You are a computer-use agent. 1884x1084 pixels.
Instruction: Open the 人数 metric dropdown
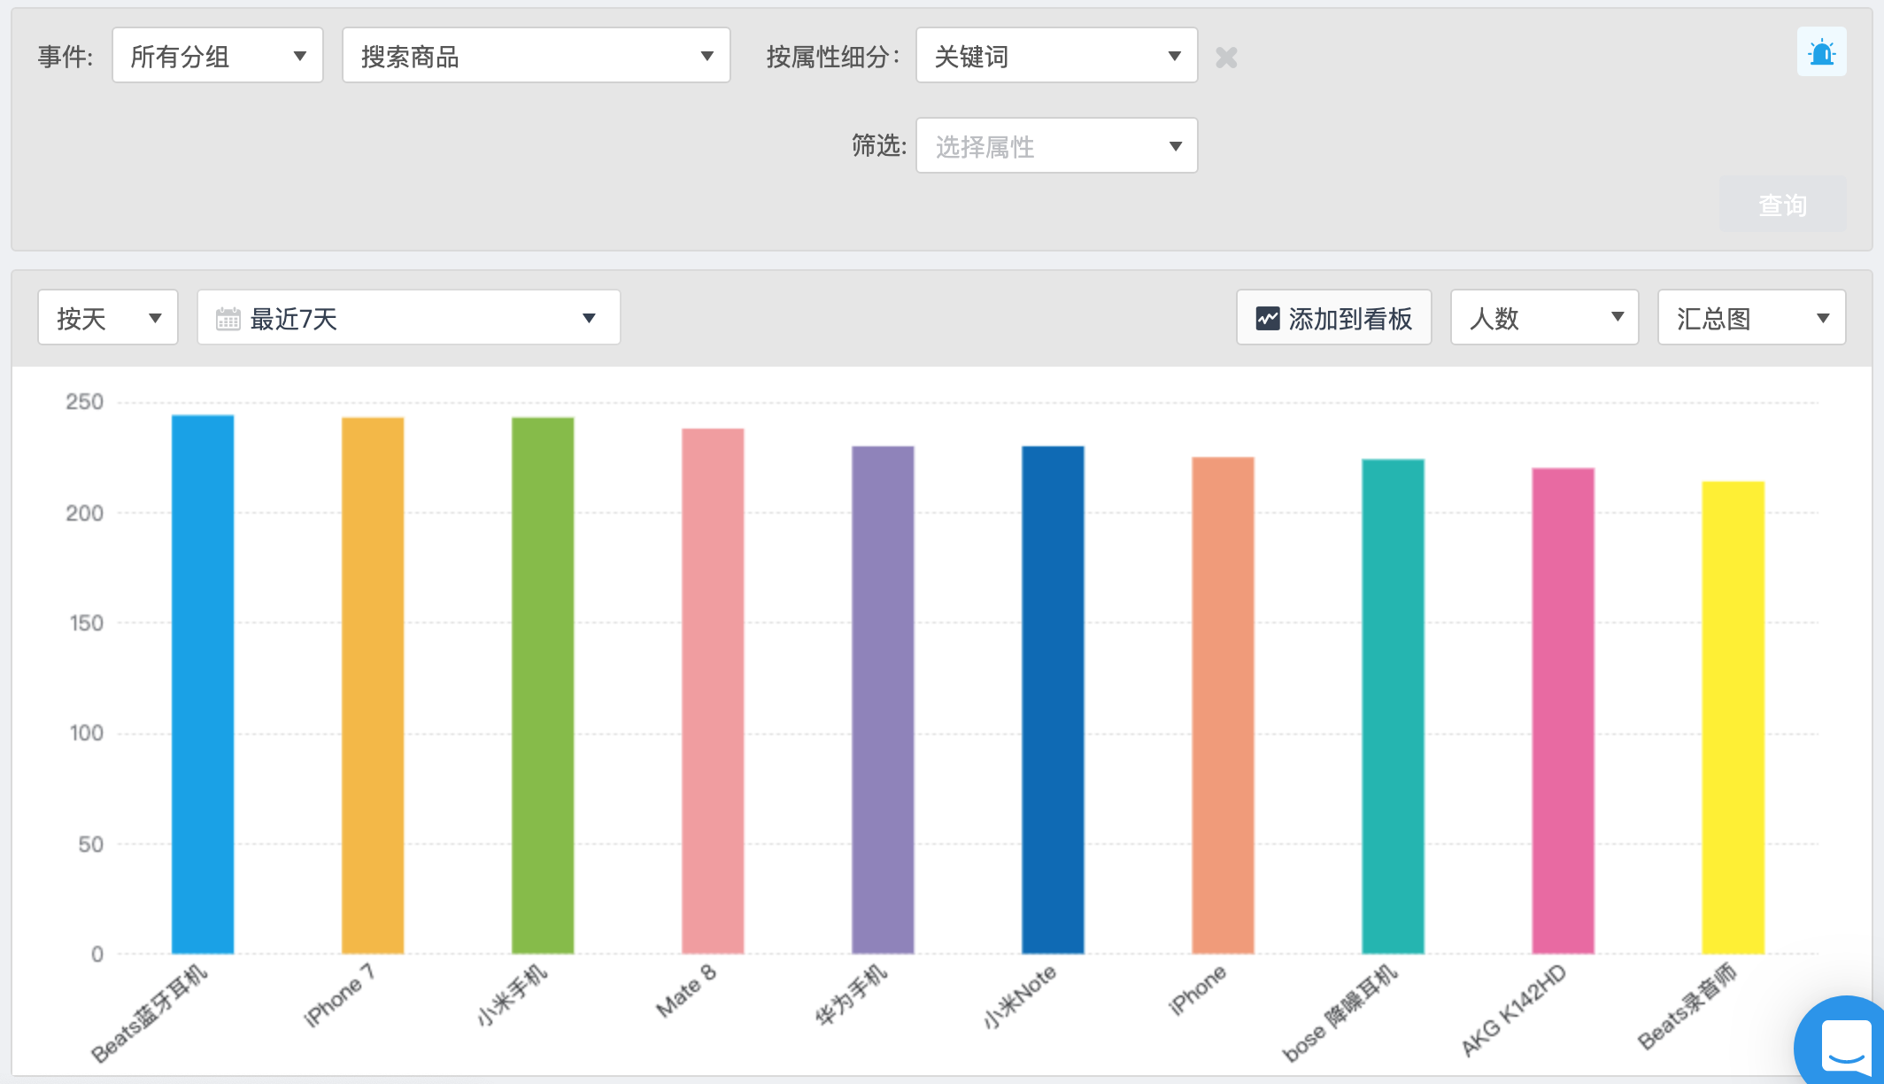click(1544, 317)
